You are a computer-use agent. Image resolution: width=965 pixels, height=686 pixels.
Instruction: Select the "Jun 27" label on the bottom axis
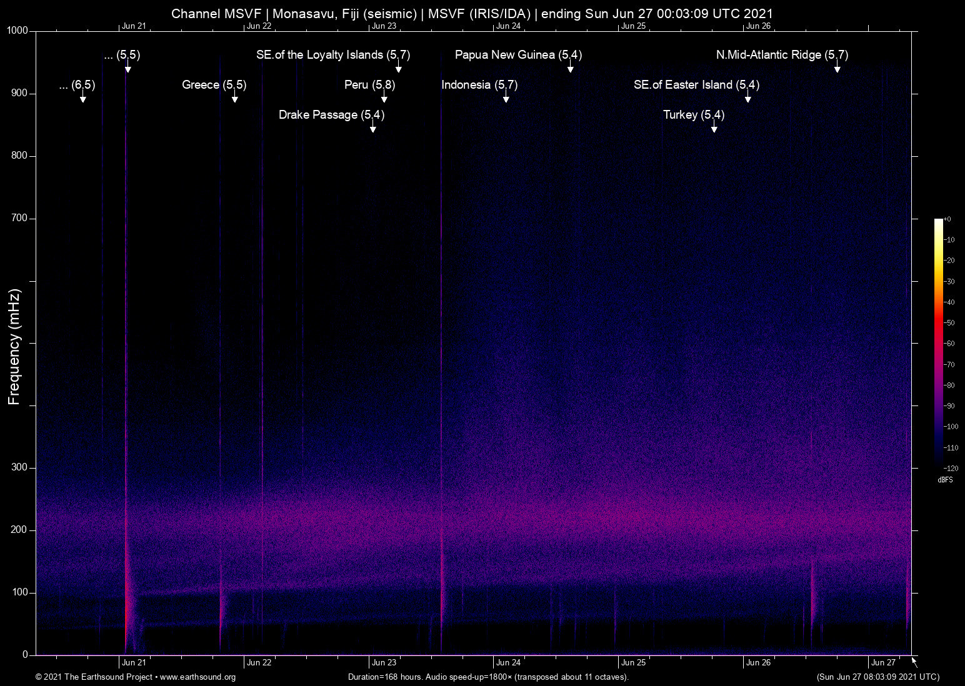[x=883, y=663]
